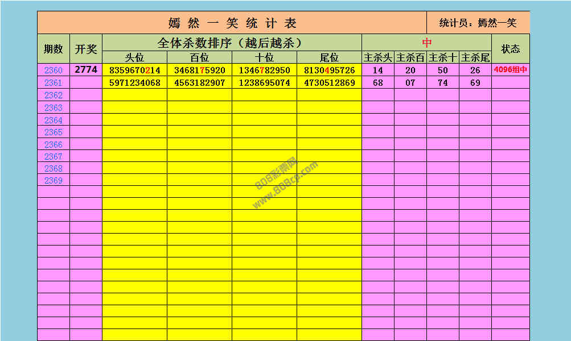Select the cell containing 4563182907
The image size is (571, 341).
(x=199, y=83)
